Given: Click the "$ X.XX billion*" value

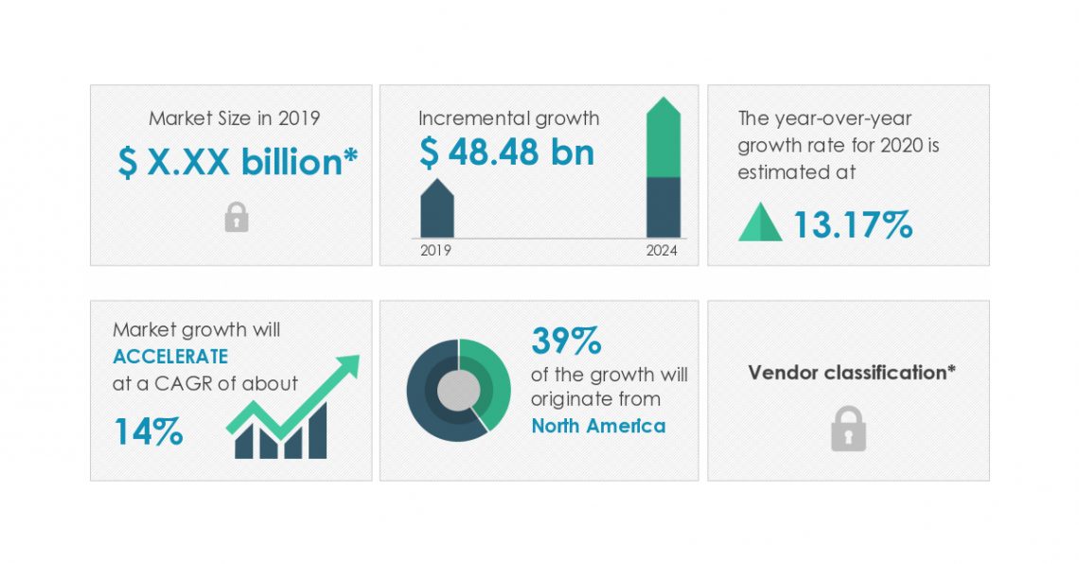Looking at the screenshot, I should [238, 163].
